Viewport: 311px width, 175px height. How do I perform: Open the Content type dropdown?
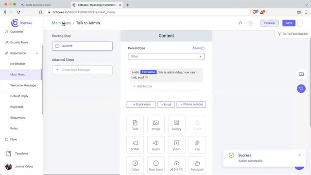(x=166, y=56)
